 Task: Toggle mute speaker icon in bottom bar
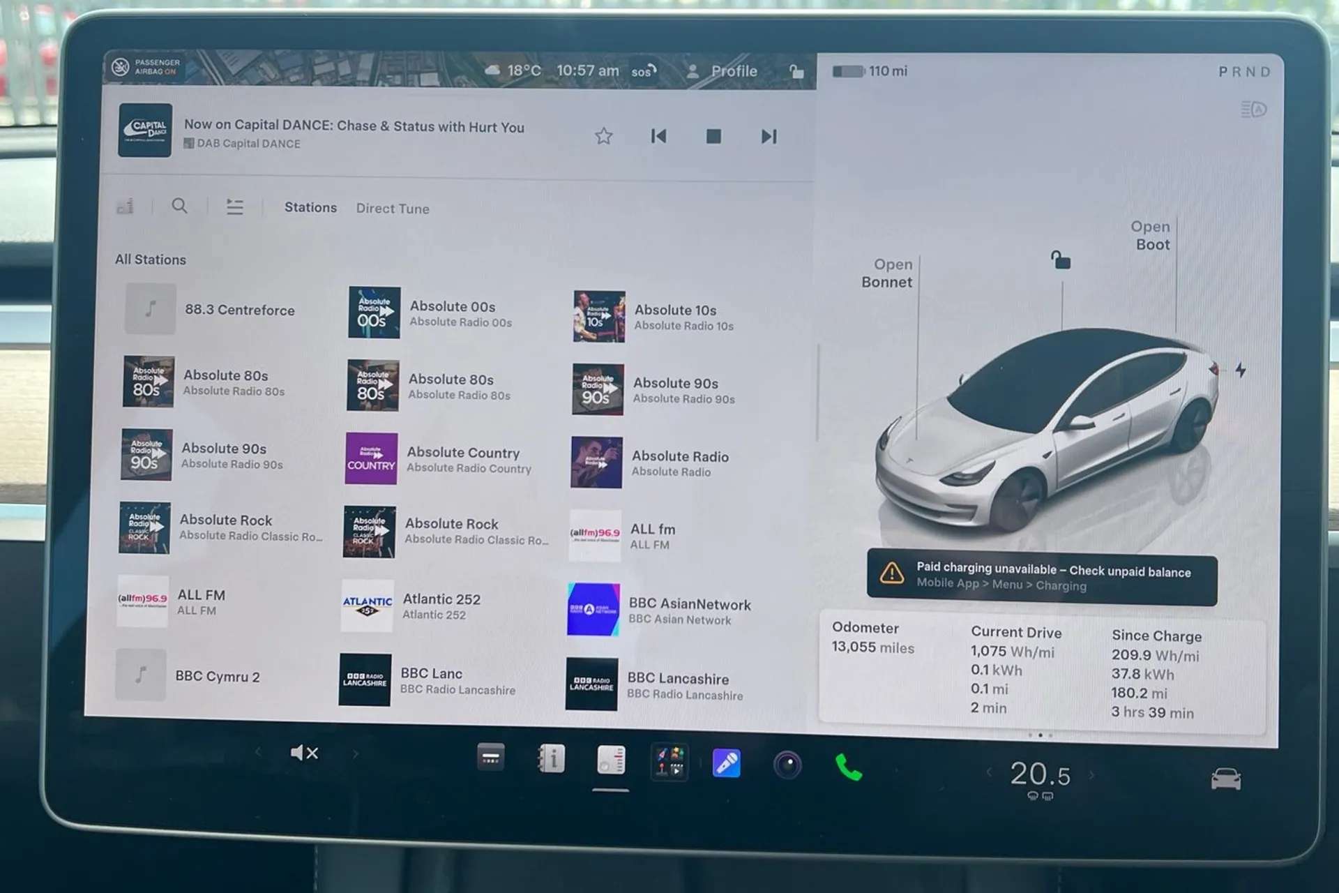[x=304, y=753]
